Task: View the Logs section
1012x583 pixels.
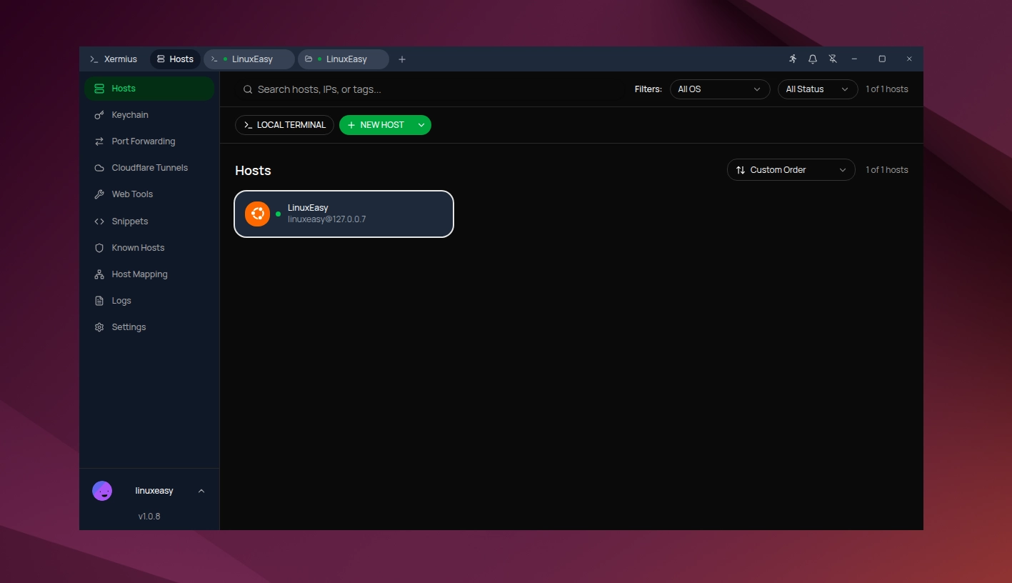Action: click(121, 300)
